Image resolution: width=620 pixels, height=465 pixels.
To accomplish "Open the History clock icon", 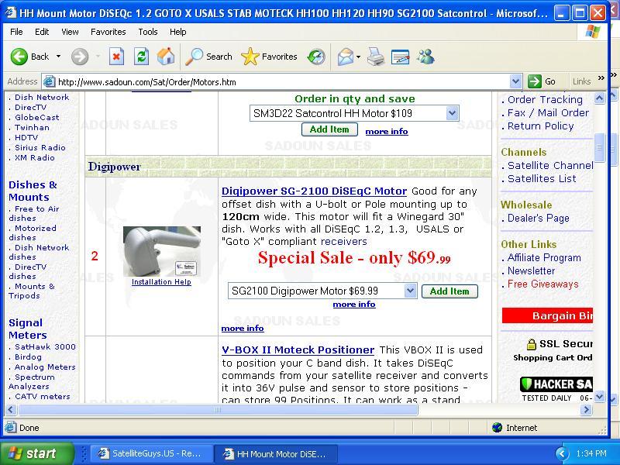I will click(316, 57).
